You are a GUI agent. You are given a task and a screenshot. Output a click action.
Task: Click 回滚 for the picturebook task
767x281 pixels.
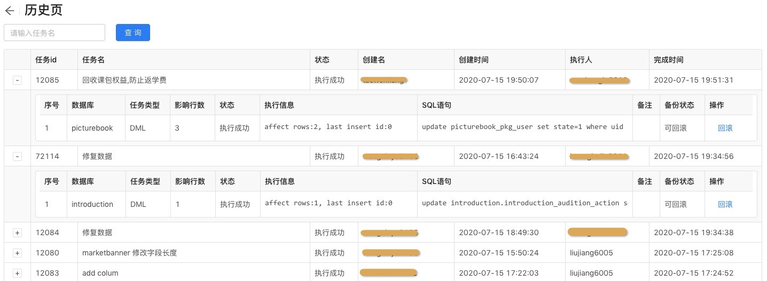(x=725, y=128)
